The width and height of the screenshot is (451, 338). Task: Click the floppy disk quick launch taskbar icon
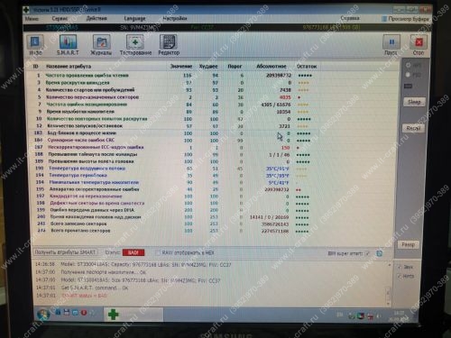point(67,313)
